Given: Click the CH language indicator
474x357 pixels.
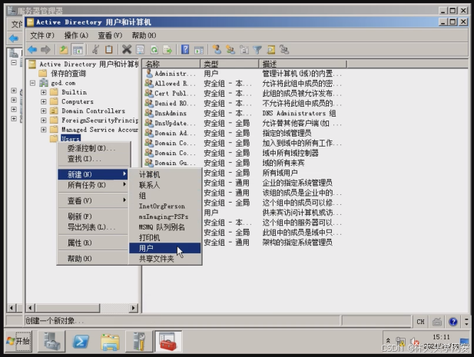Looking at the screenshot, I should [x=420, y=322].
